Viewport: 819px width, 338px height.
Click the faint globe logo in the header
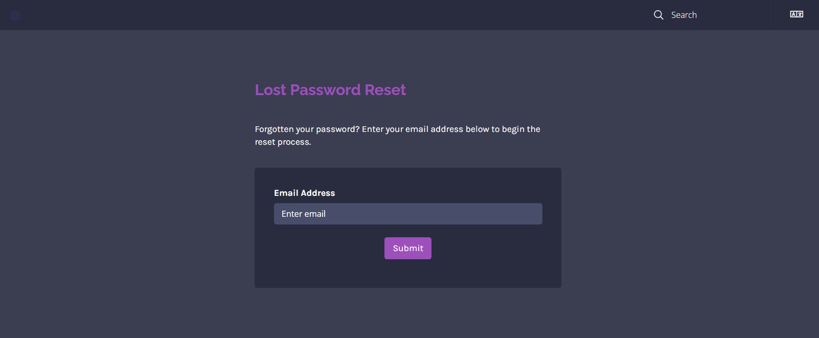click(15, 16)
